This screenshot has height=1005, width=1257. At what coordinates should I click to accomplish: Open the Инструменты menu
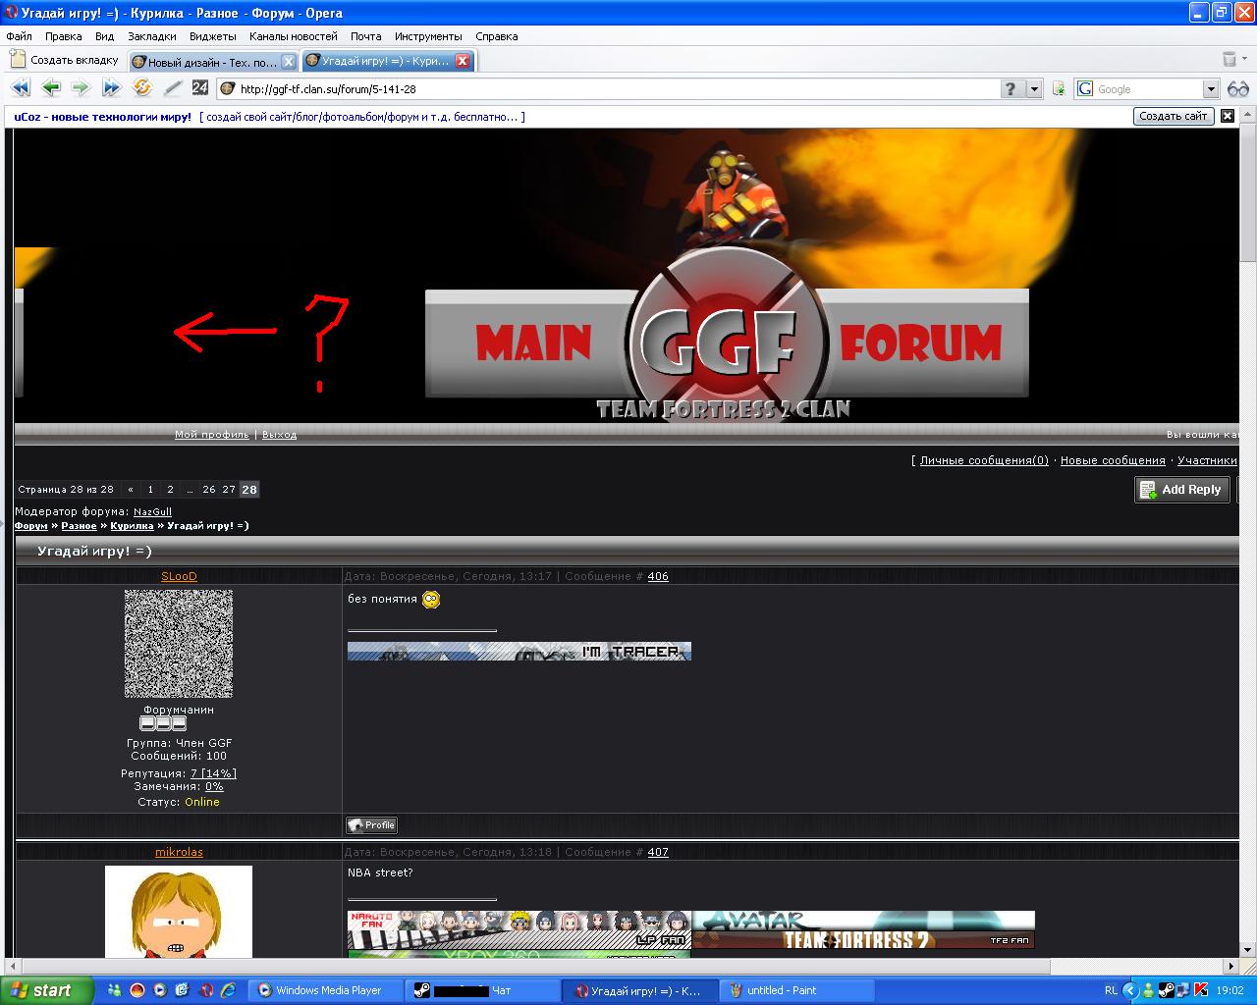(x=429, y=36)
